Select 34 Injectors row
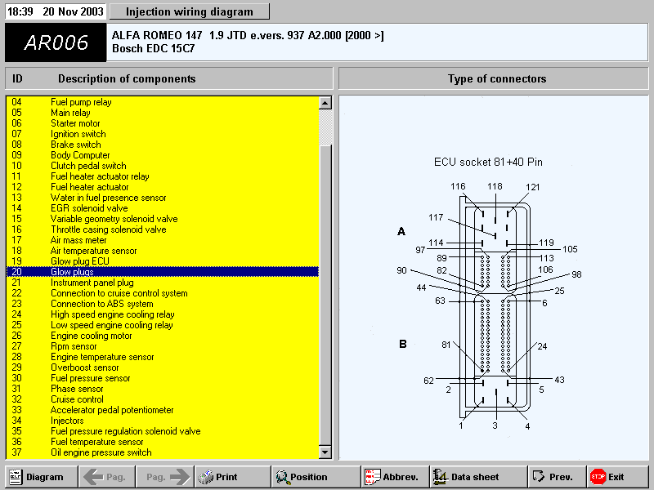Viewport: 654px width, 490px height. [163, 421]
